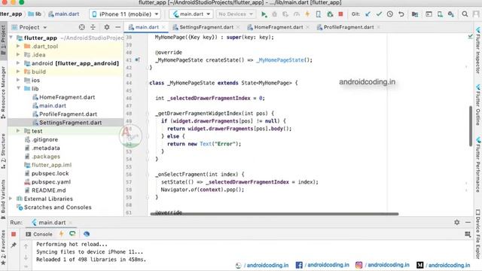Viewport: 482px width, 271px height.
Task: Open Favorites tool window
Action: pyautogui.click(x=3, y=247)
